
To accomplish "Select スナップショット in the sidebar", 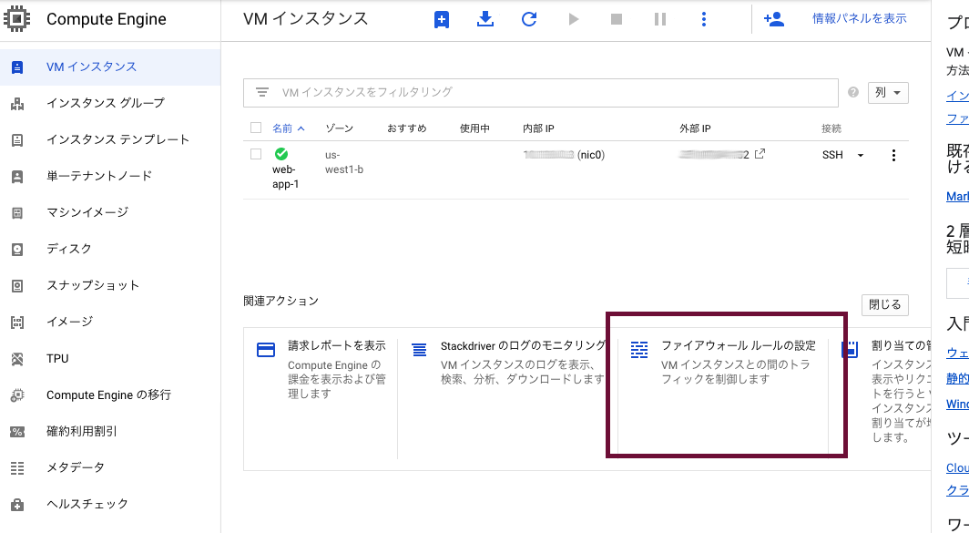I will pos(91,284).
